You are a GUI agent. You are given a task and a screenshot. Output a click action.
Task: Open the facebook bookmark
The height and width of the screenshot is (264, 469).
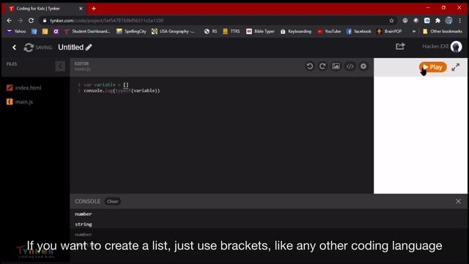click(x=358, y=31)
